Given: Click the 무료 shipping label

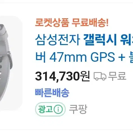Looking at the screenshot, I should pos(117,76).
